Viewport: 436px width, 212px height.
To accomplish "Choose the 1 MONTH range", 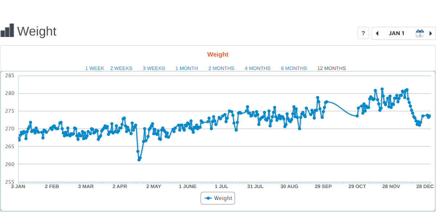I will tap(186, 68).
